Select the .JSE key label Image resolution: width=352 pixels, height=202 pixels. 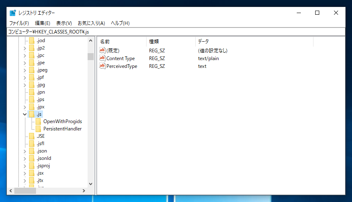[41, 136]
